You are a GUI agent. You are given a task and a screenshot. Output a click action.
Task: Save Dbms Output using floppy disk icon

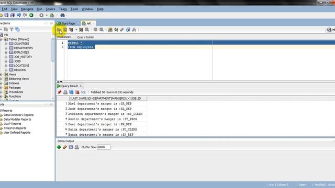click(x=71, y=147)
